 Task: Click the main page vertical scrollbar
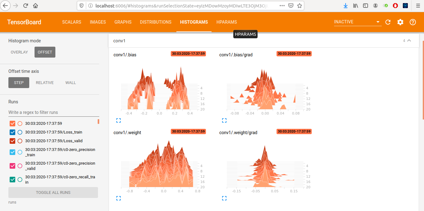(423, 80)
